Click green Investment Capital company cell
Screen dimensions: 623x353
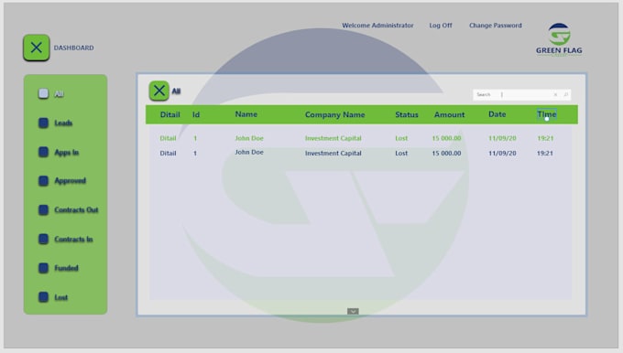(x=333, y=138)
